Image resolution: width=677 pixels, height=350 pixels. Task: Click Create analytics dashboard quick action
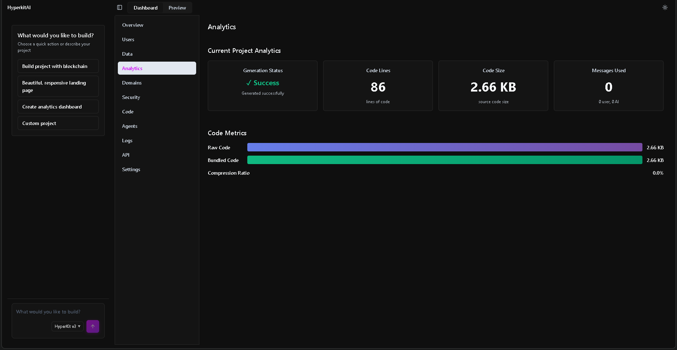[x=58, y=107]
